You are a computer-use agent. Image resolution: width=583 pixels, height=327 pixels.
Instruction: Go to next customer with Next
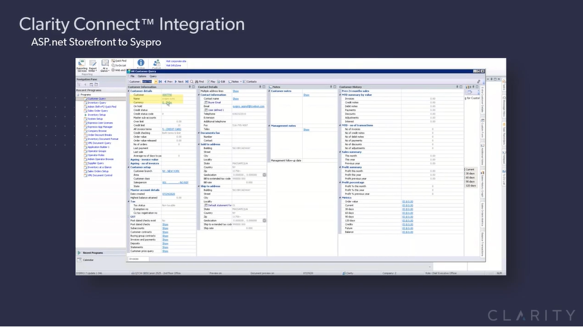pos(179,81)
